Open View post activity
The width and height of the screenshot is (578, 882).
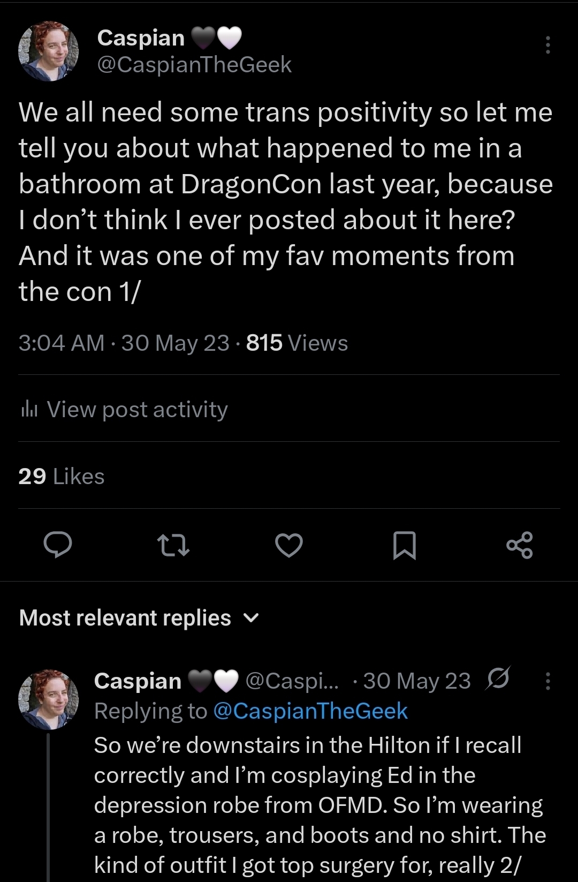137,410
